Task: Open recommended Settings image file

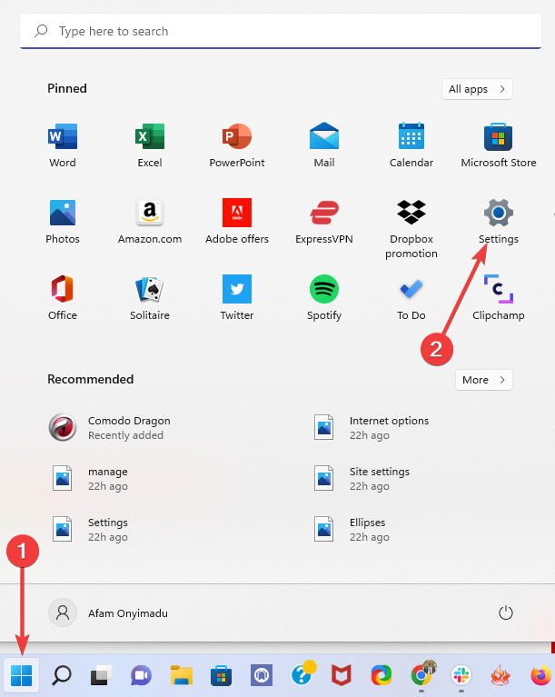Action: click(90, 530)
